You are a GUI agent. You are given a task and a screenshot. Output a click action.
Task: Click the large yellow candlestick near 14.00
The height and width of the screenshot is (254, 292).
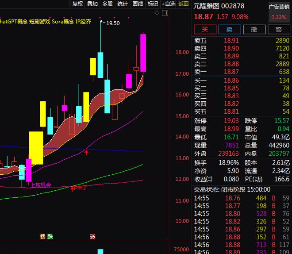36,148
